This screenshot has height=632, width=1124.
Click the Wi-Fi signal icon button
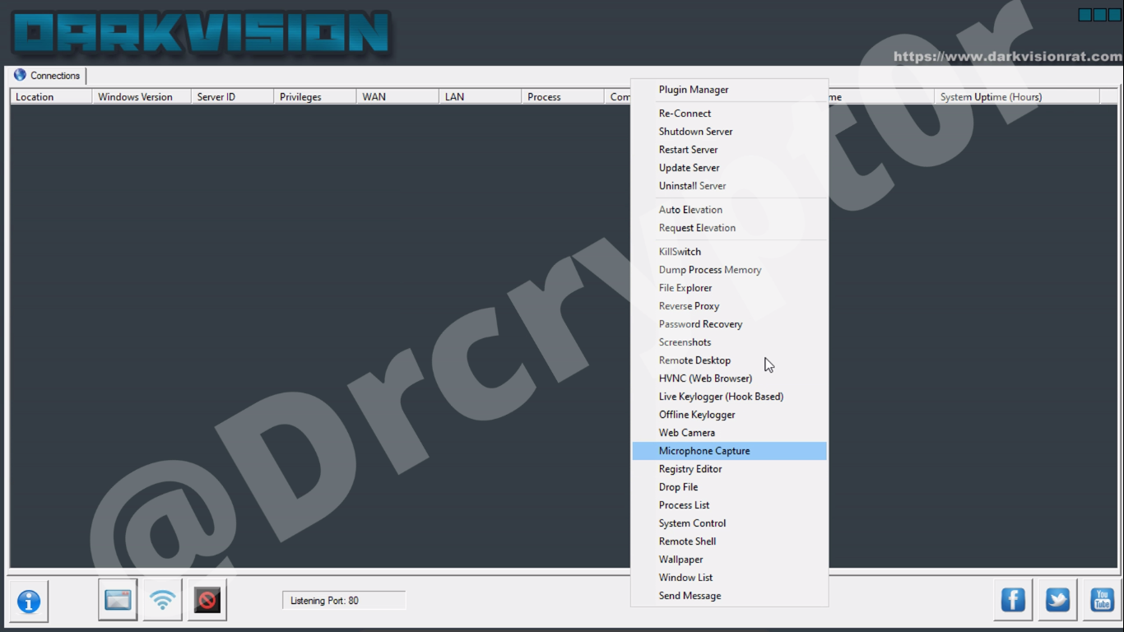(x=163, y=600)
